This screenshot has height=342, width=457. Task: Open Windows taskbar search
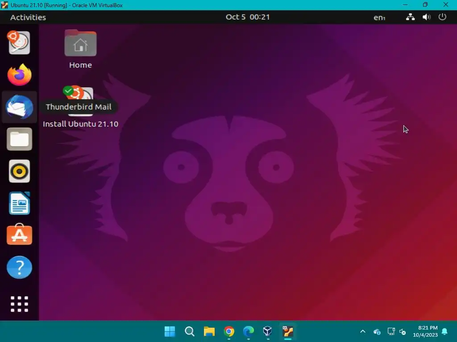189,331
